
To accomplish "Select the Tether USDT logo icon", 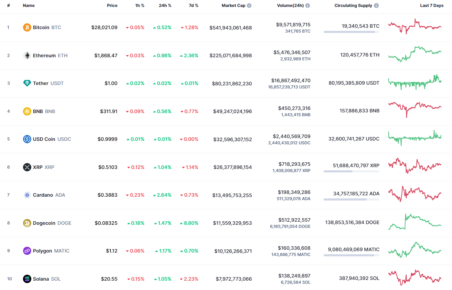I will [x=27, y=83].
